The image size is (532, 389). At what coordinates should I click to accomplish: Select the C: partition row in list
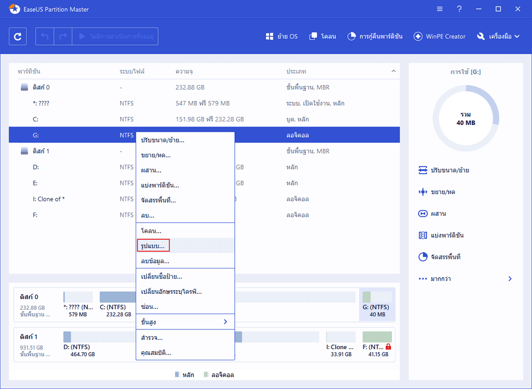[x=204, y=119]
